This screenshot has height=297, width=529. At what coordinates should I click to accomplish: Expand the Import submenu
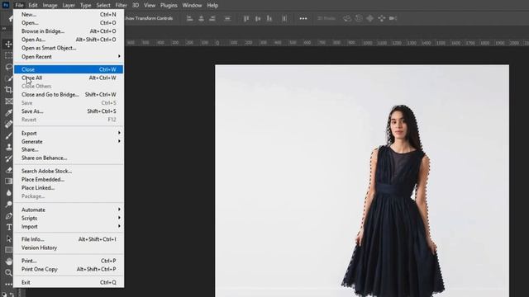(69, 227)
